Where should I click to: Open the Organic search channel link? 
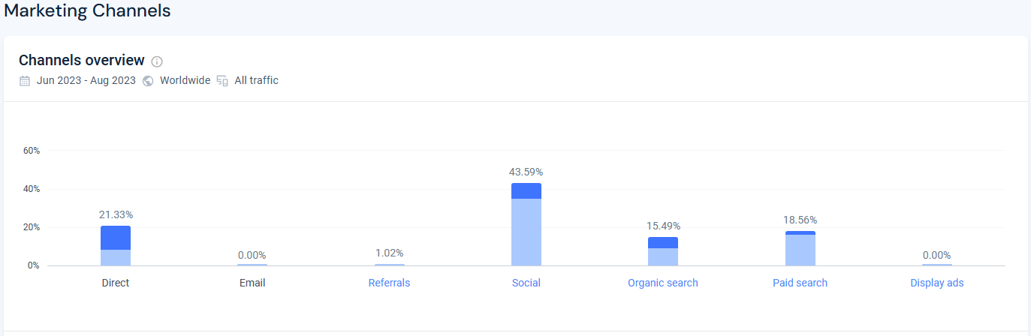(x=663, y=283)
